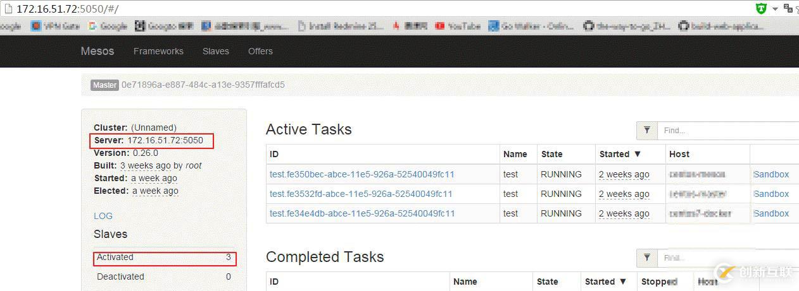Click the Mesos brand logo link
The height and width of the screenshot is (291, 799).
coord(98,51)
